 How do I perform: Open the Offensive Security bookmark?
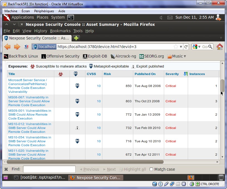click(x=60, y=56)
